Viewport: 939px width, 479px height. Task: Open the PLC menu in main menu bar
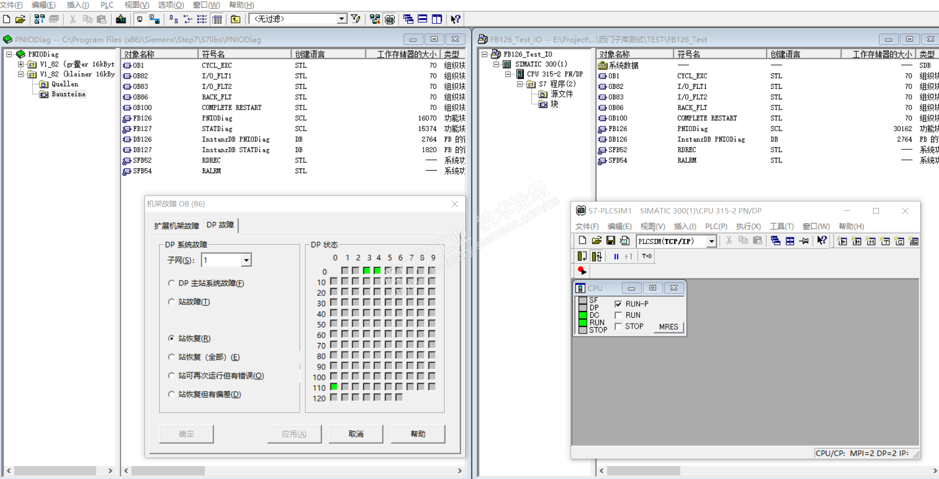(107, 5)
